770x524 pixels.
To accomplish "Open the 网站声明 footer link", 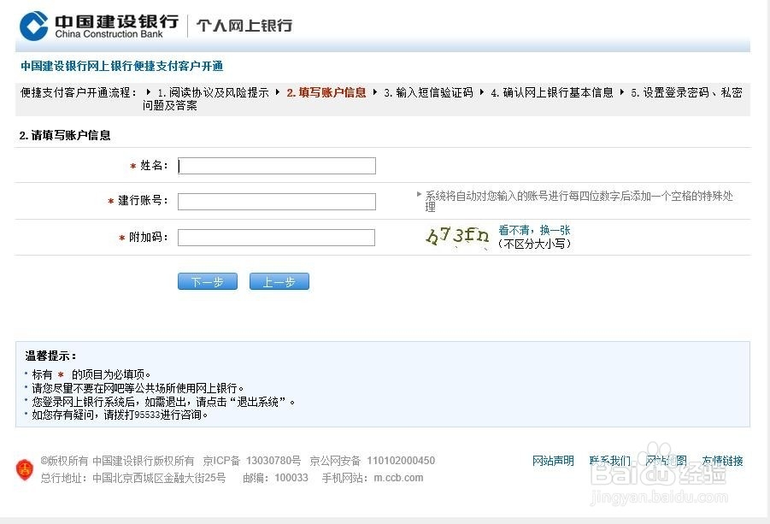I will coord(553,461).
